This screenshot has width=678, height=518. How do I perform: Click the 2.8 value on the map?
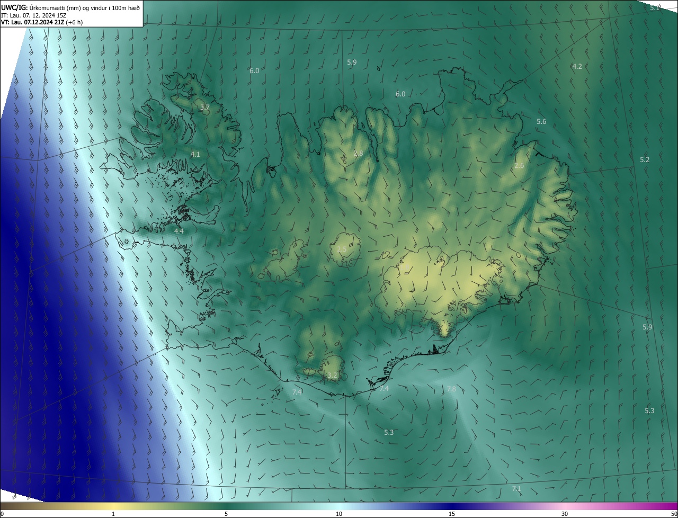[x=358, y=154]
